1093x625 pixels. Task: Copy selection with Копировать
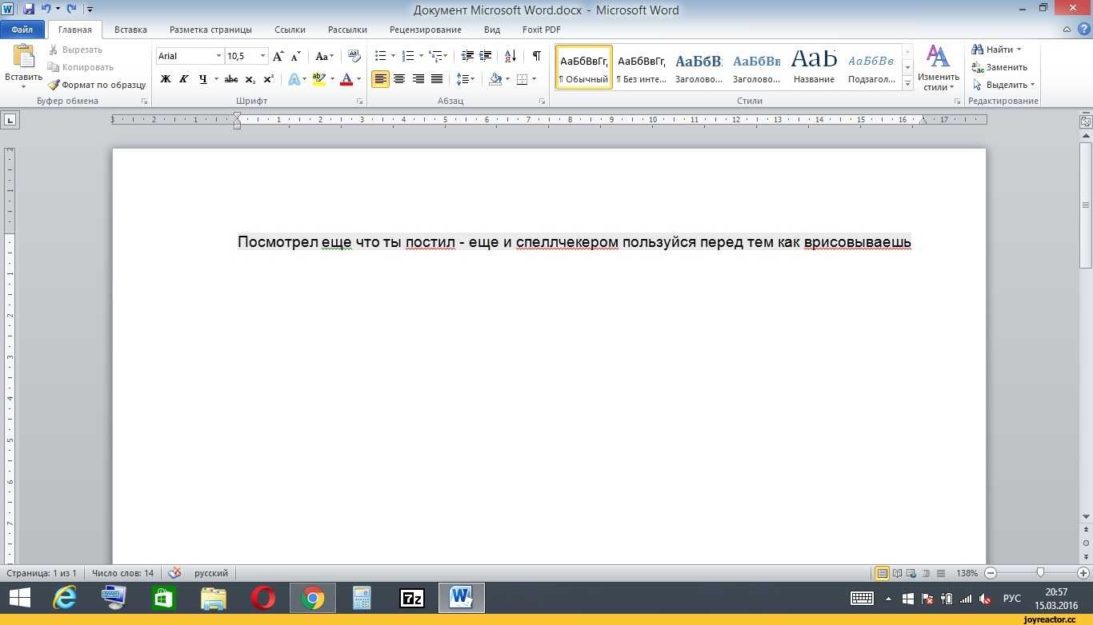click(x=80, y=67)
